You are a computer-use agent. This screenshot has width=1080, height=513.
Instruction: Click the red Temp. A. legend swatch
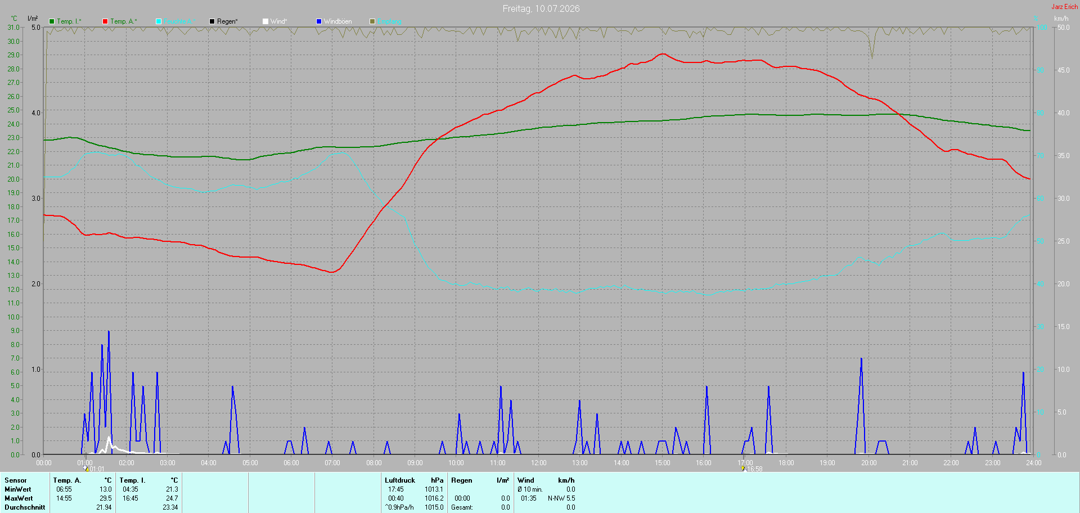(105, 21)
